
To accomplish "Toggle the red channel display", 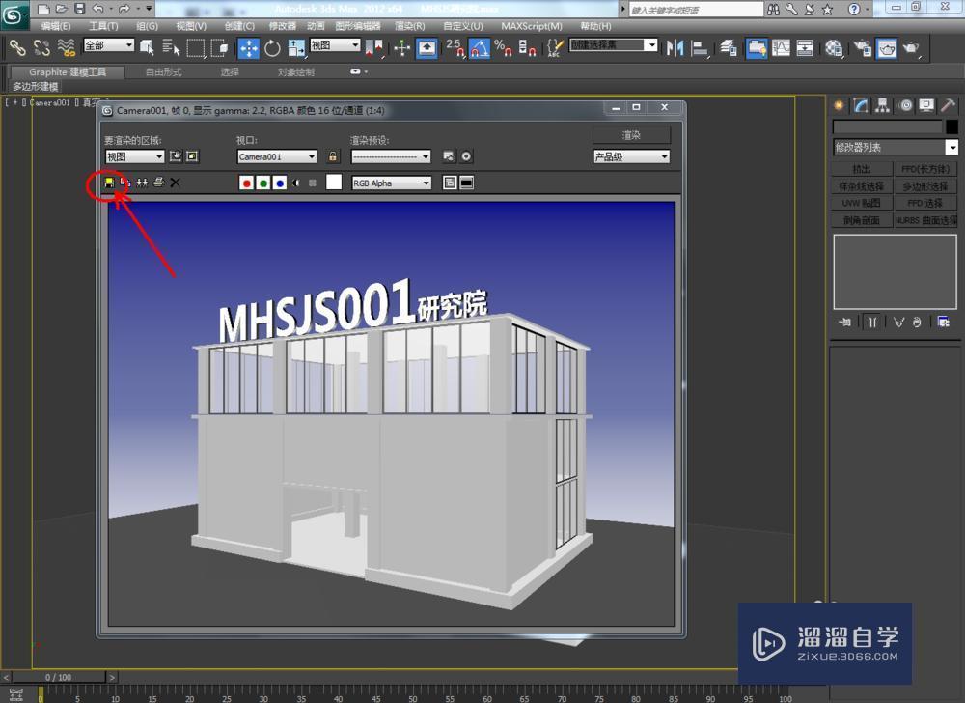I will [x=245, y=183].
